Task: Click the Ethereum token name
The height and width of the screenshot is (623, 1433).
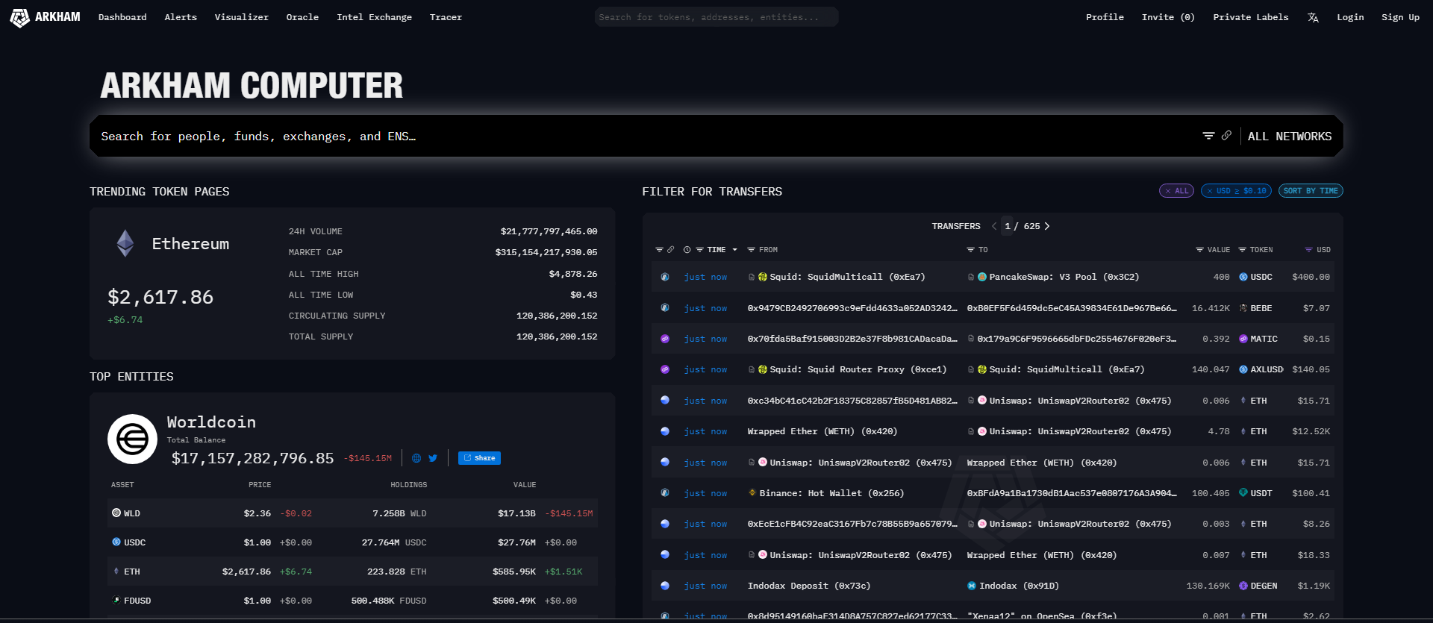Action: click(190, 244)
